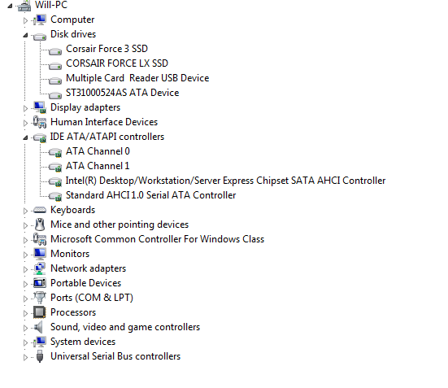The width and height of the screenshot is (448, 388).
Task: Expand the Monitors category arrow
Action: tap(25, 255)
